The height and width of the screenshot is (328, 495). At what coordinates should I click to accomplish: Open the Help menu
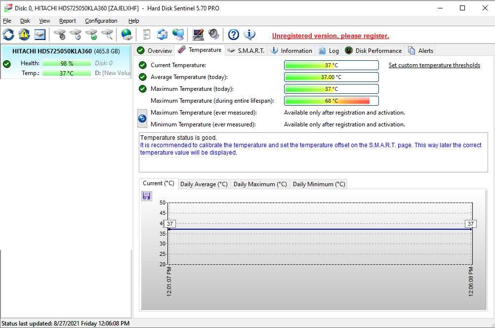[133, 21]
